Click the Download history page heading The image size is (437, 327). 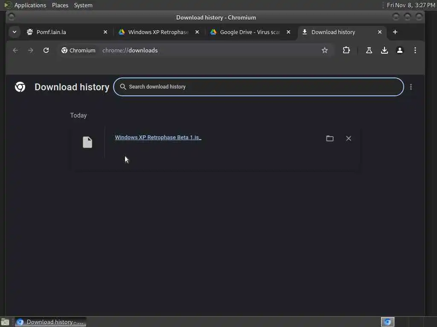pos(72,87)
